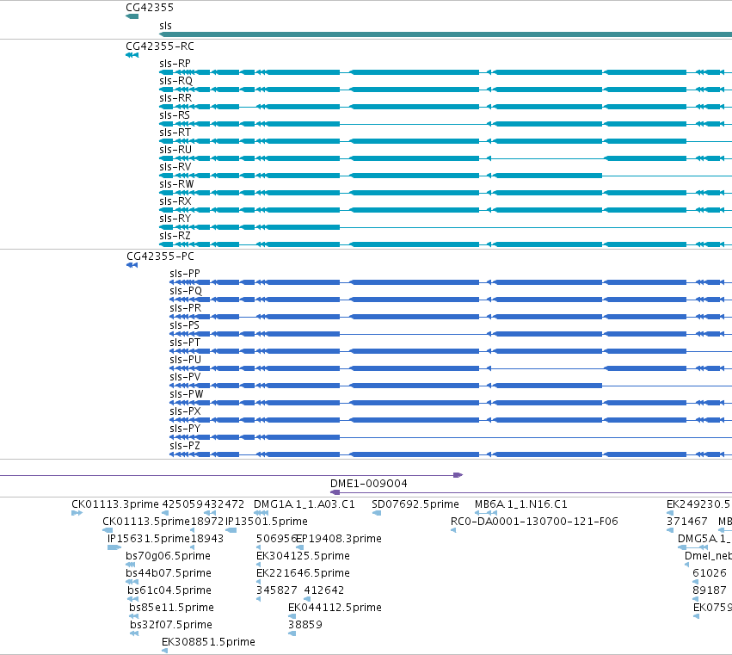Select the sls-RX transcript label
This screenshot has width=732, height=655.
click(x=175, y=201)
